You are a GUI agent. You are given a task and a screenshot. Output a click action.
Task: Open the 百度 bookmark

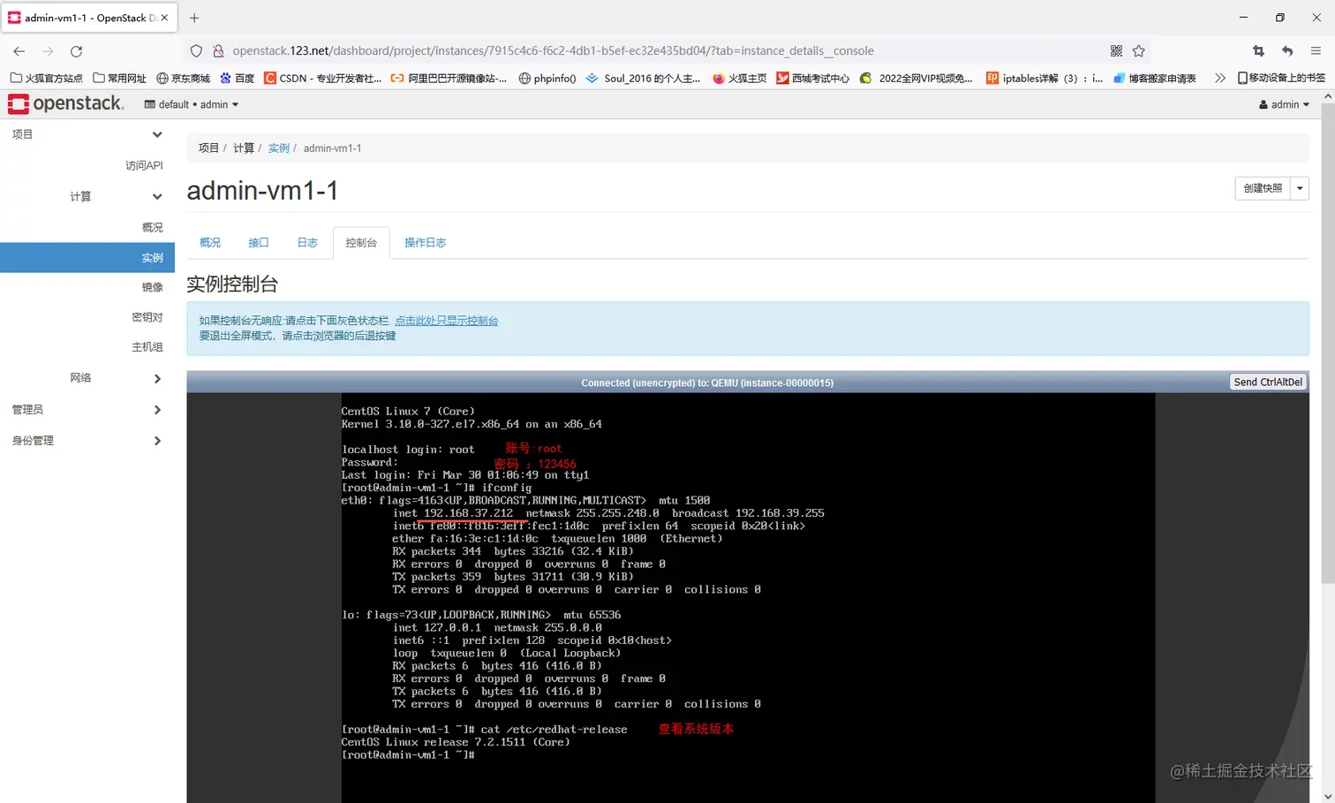(238, 78)
